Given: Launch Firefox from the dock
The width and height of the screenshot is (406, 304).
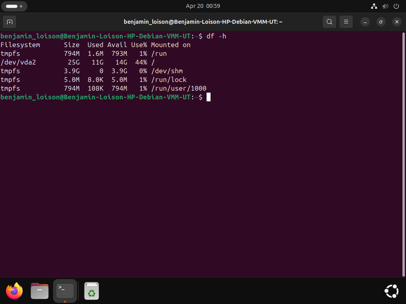Looking at the screenshot, I should tap(15, 291).
